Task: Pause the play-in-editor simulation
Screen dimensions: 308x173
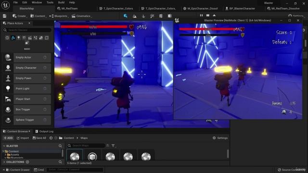Action: [201, 15]
